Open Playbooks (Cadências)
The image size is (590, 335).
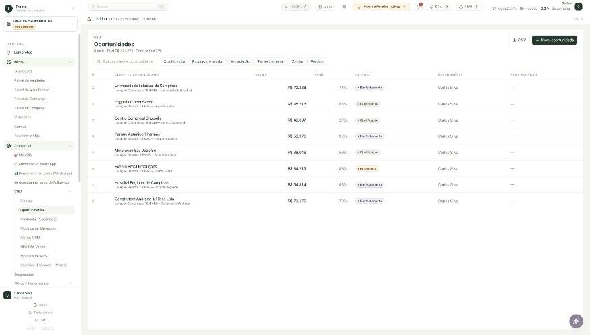38,219
